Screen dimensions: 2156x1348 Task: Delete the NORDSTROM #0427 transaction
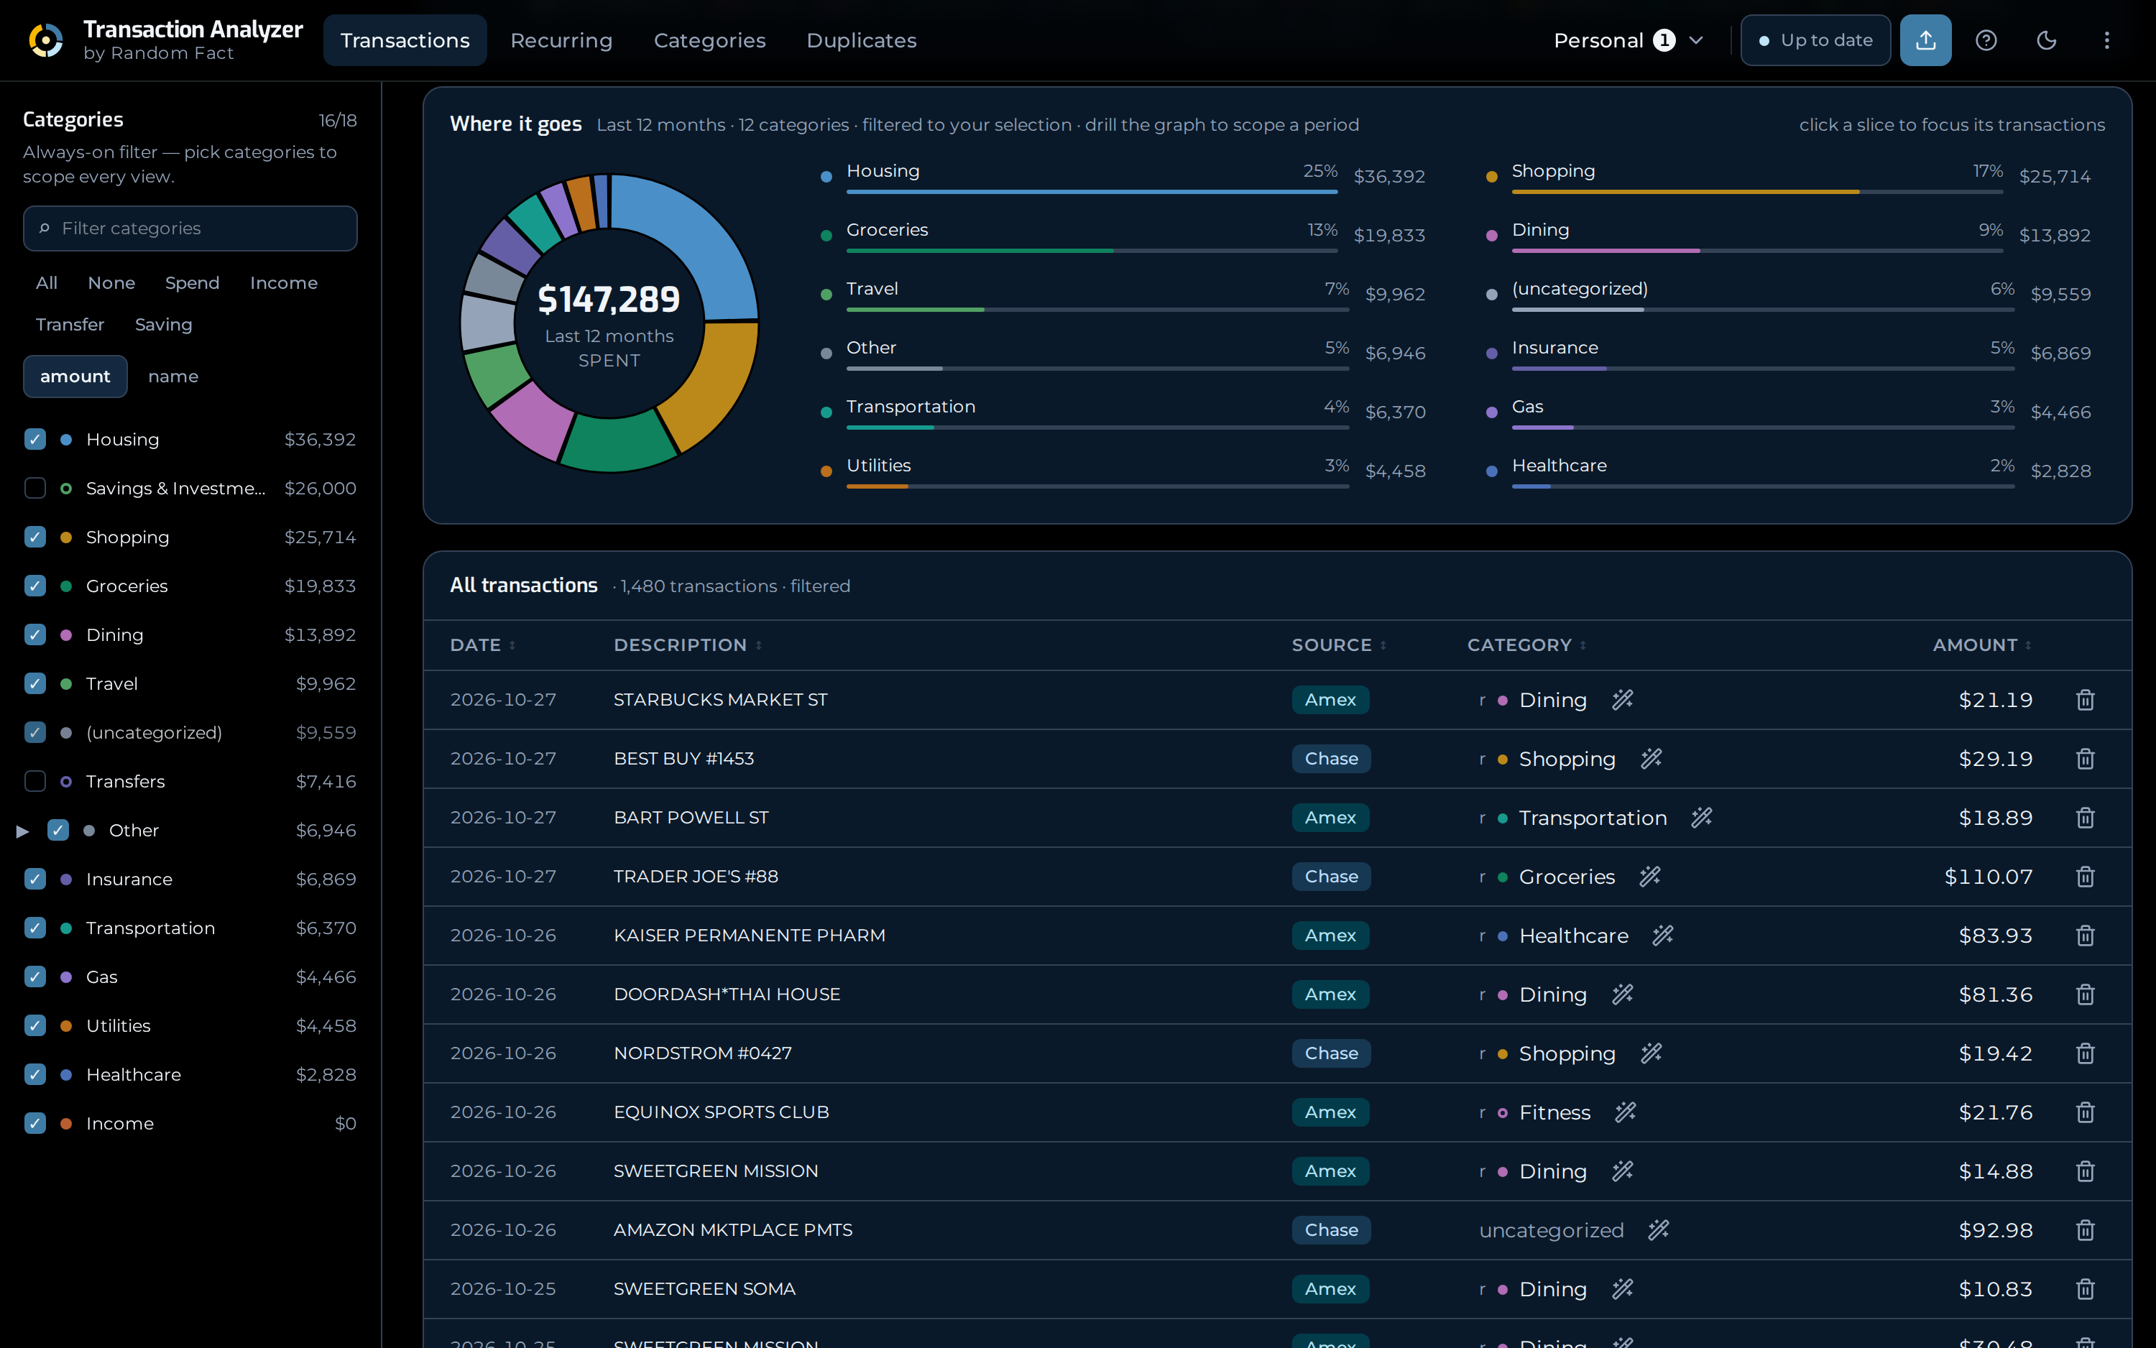2085,1053
